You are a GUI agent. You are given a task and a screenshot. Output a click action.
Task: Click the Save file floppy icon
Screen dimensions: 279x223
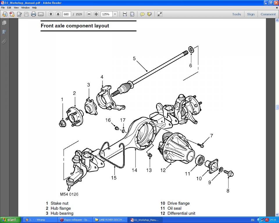(x=26, y=14)
